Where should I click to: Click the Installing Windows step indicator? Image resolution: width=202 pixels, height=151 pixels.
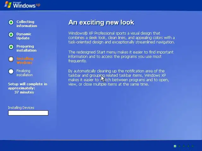click(11, 59)
